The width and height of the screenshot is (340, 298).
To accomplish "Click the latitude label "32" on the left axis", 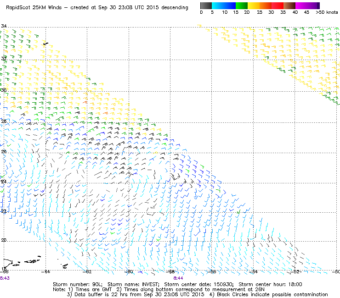I will 4,58.
